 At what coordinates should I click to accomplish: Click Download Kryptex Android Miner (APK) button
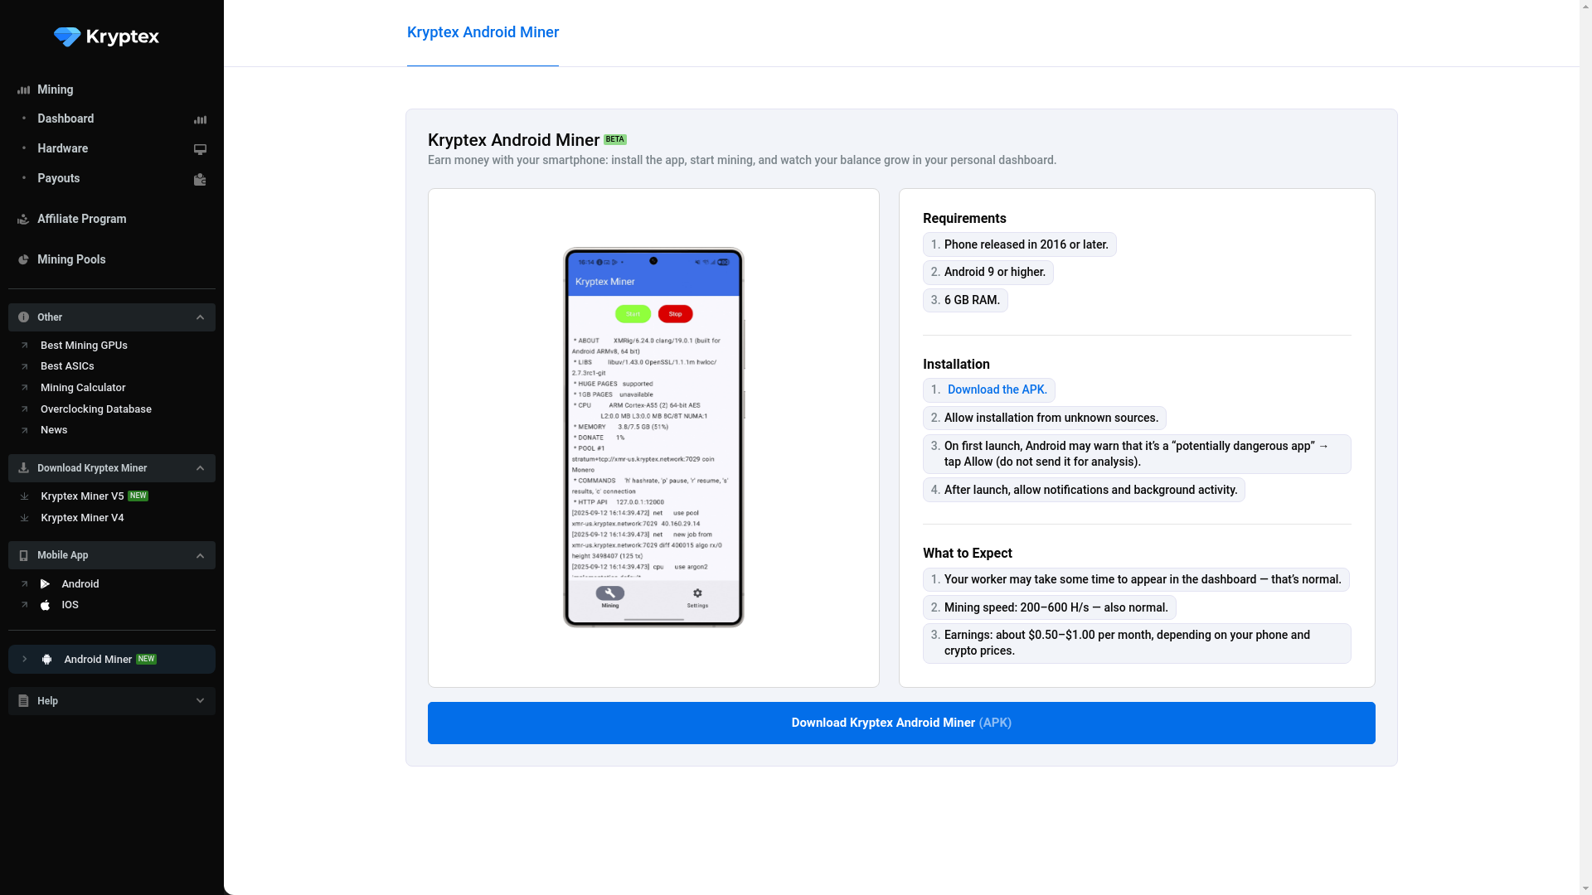pyautogui.click(x=901, y=723)
